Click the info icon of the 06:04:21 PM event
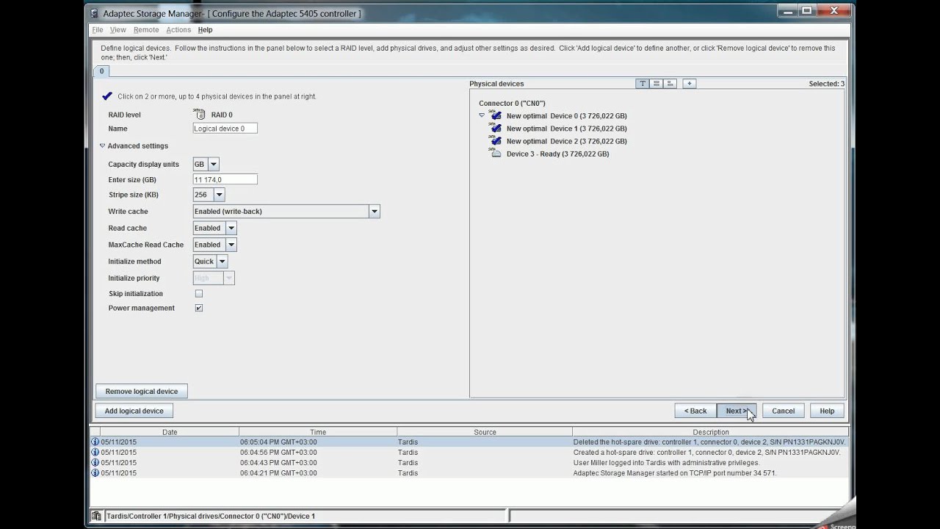The image size is (940, 529). pos(95,473)
